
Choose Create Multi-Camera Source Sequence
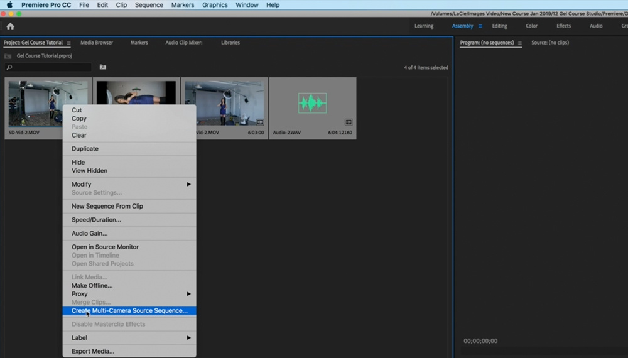[x=129, y=311]
